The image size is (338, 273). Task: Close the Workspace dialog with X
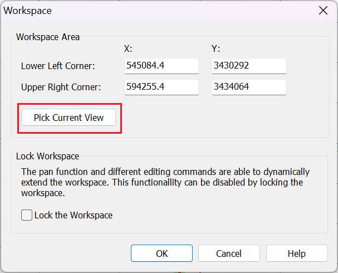pyautogui.click(x=323, y=11)
